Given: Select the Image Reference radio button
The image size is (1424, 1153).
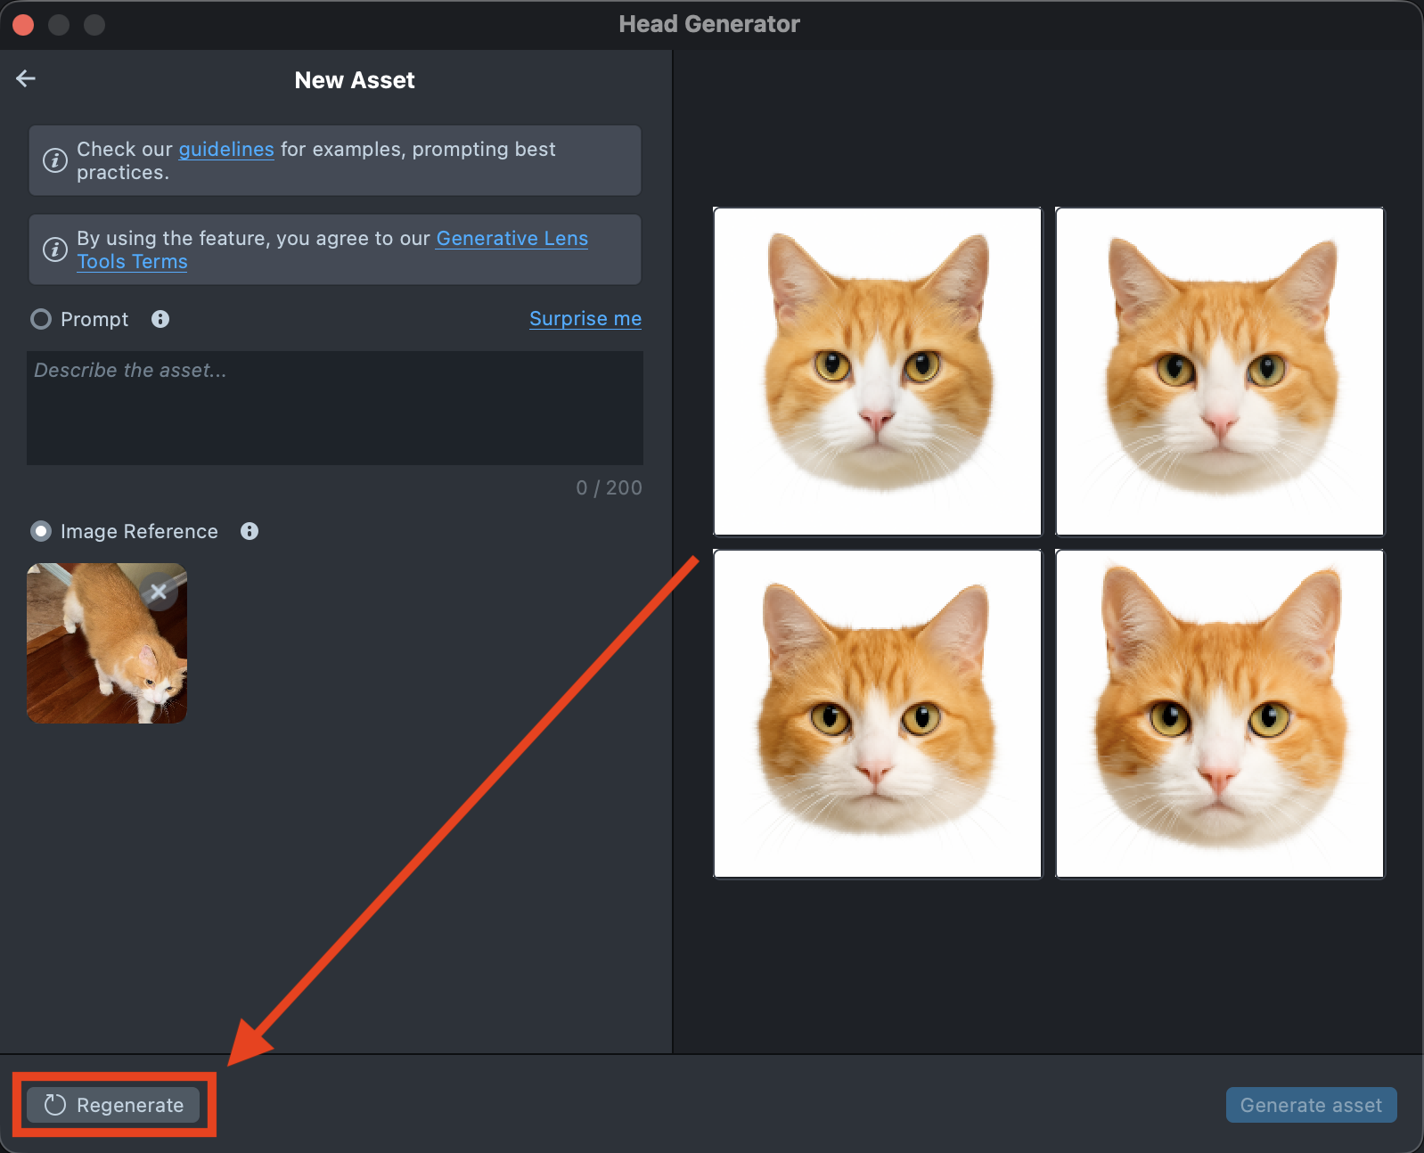Looking at the screenshot, I should [x=41, y=531].
